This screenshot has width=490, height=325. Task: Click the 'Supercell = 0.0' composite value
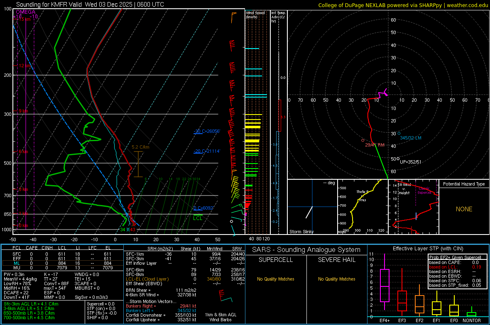tap(100, 304)
